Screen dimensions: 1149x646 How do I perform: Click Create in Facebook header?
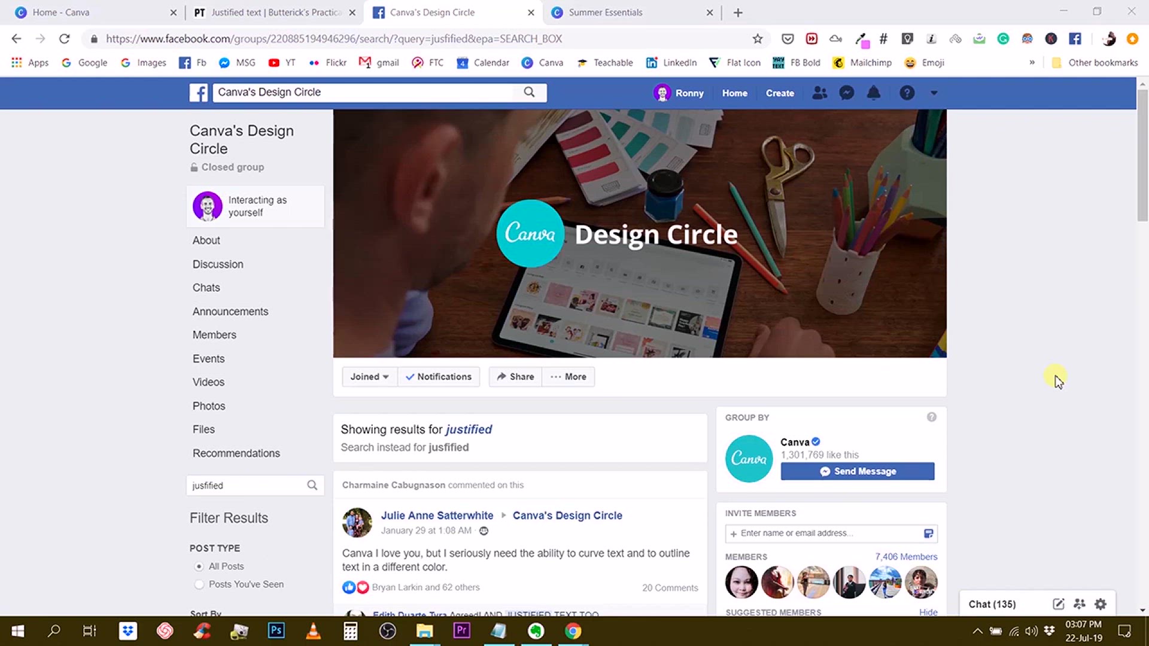(x=780, y=93)
